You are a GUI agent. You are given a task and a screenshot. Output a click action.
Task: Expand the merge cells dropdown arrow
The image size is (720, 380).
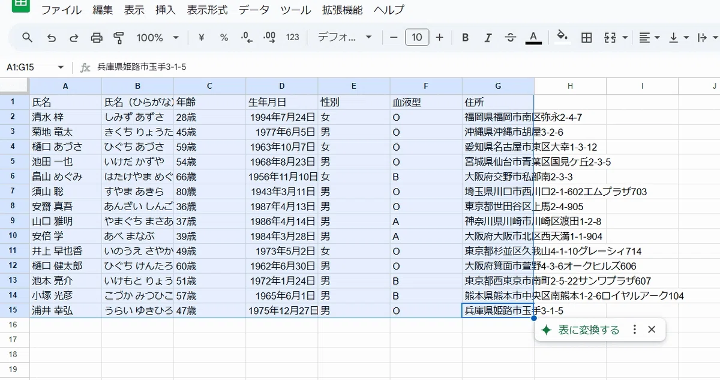[625, 37]
